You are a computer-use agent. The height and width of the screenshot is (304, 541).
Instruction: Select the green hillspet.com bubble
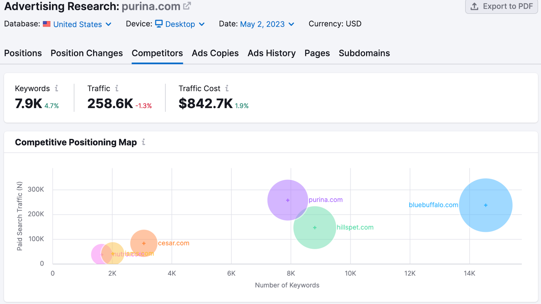click(x=315, y=227)
